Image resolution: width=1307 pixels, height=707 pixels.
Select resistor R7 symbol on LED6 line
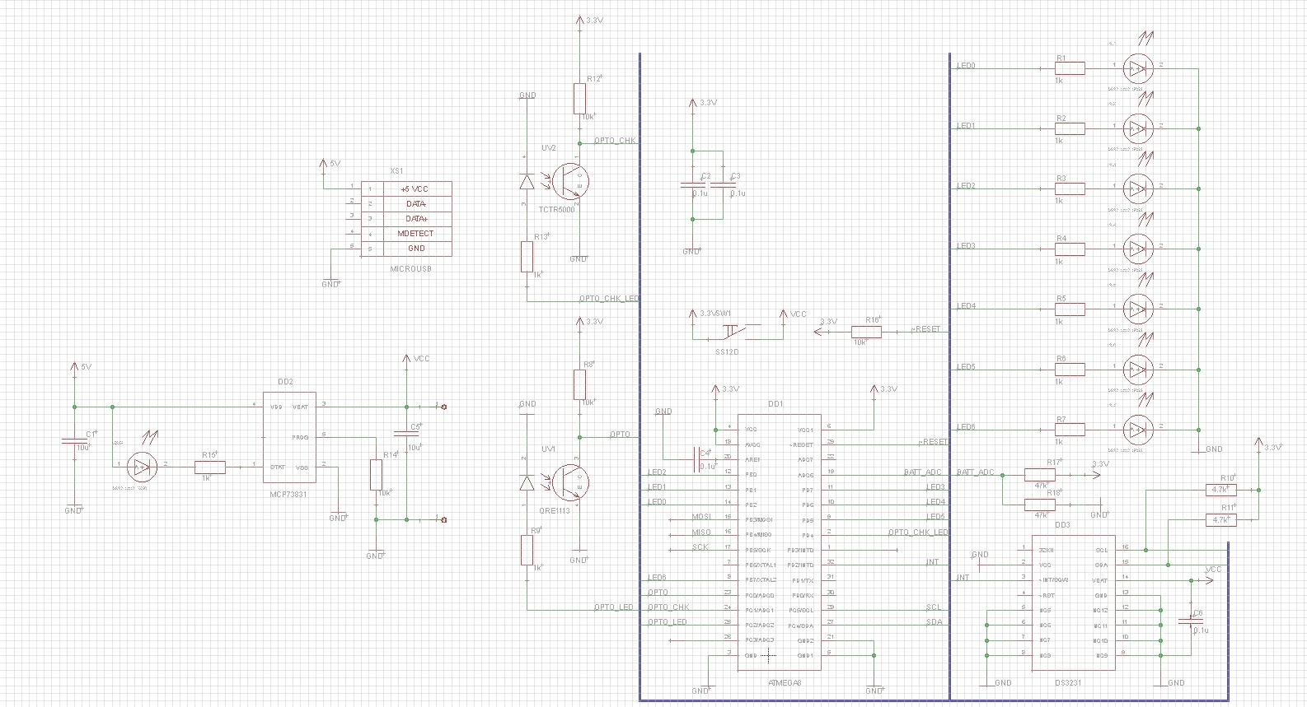tap(1070, 430)
